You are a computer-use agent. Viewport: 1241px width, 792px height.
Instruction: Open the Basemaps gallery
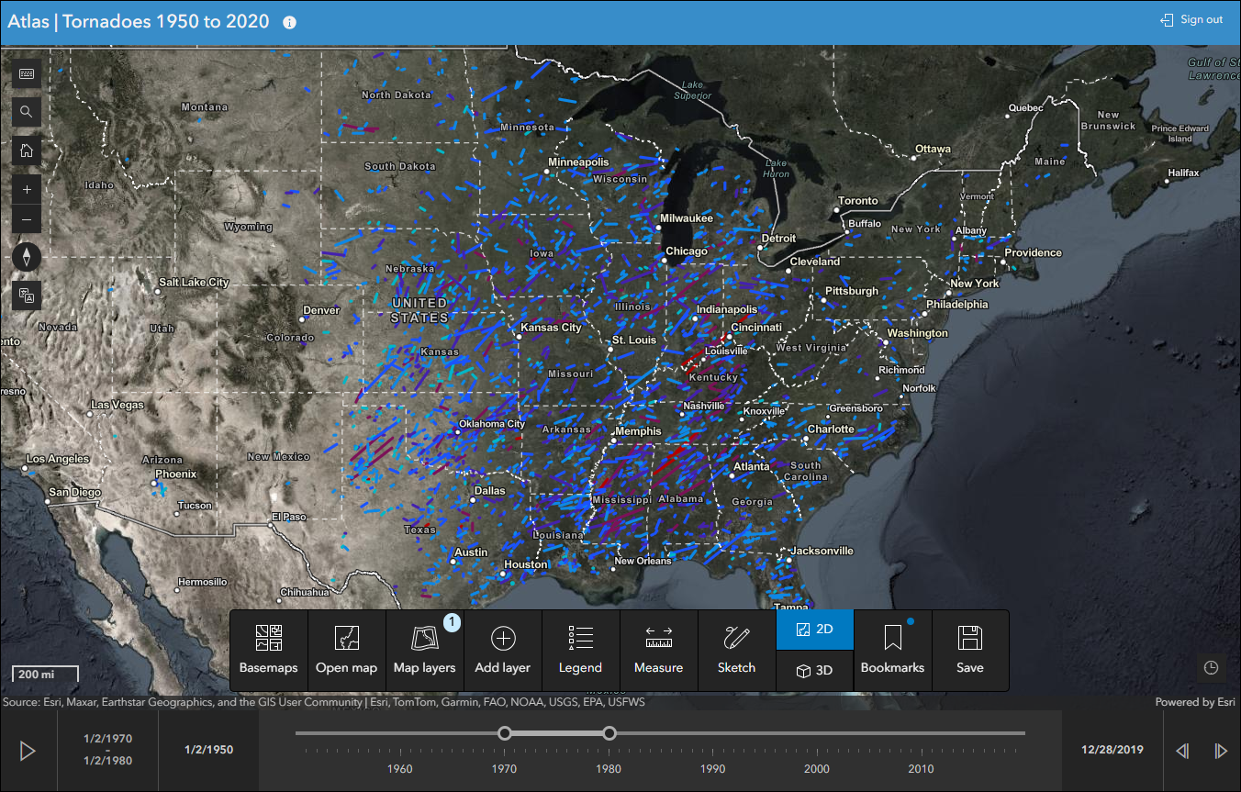(x=269, y=651)
